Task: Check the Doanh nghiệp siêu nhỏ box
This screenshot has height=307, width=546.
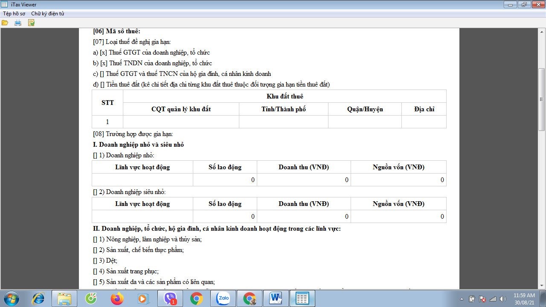Action: click(x=95, y=192)
